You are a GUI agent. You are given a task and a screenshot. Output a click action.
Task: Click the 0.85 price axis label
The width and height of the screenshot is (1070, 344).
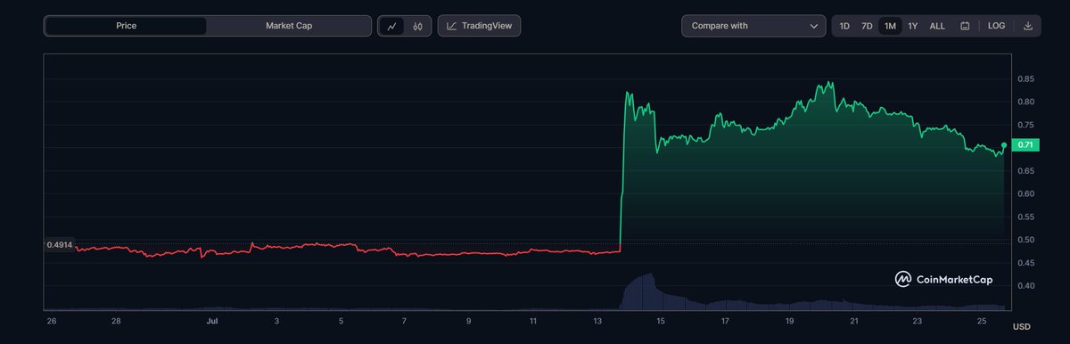tap(1025, 78)
